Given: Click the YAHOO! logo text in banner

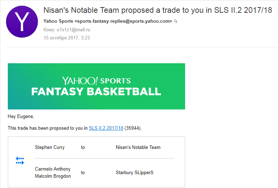Looking at the screenshot, I should (80, 81).
